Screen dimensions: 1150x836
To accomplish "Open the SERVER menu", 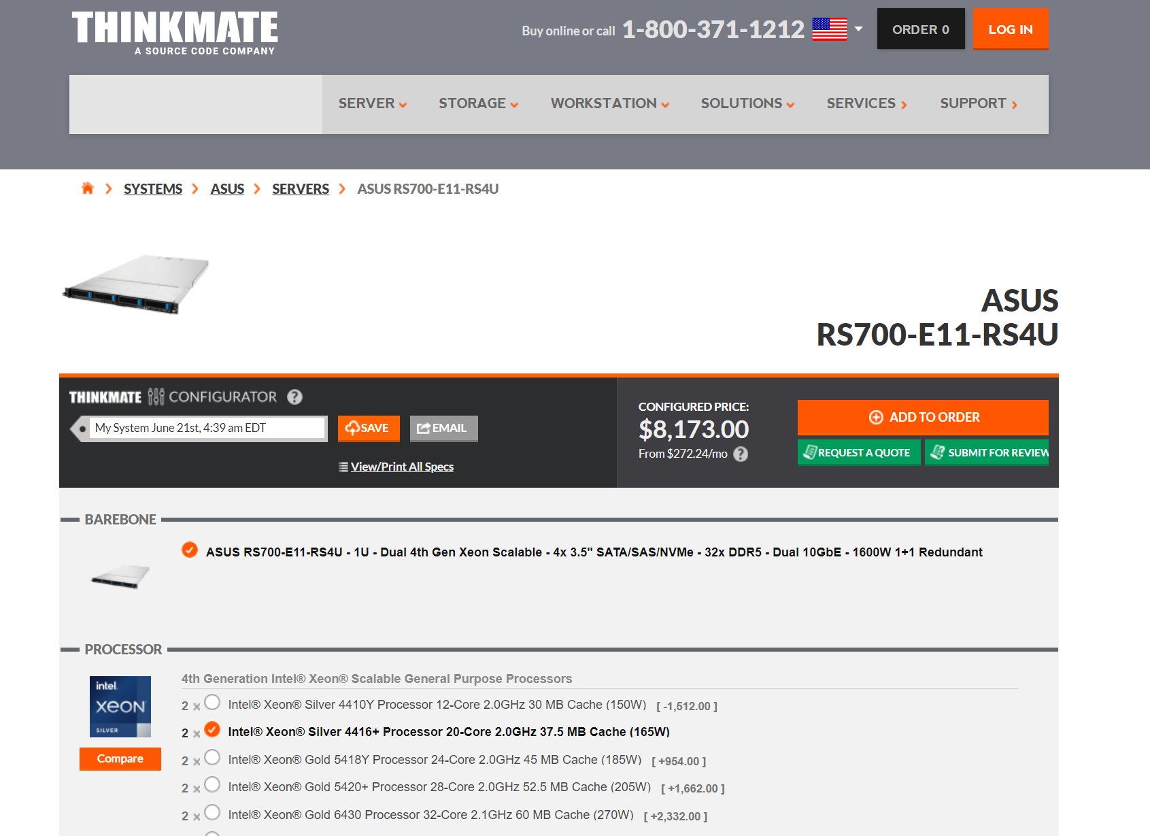I will coord(373,103).
